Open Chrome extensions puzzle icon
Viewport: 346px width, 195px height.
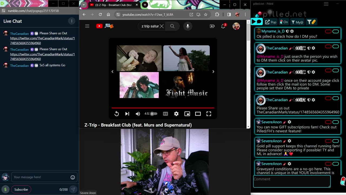pyautogui.click(x=217, y=15)
